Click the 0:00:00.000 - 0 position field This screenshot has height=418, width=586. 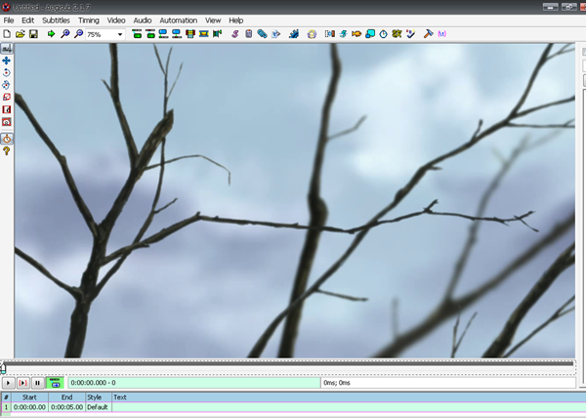pyautogui.click(x=194, y=383)
